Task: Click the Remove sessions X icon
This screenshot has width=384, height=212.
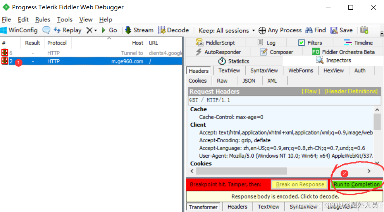Action: (90, 30)
